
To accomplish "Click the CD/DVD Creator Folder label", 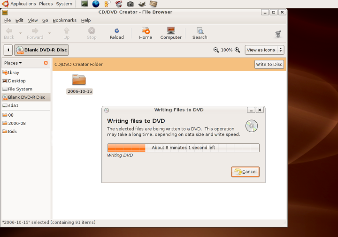I will pos(78,64).
